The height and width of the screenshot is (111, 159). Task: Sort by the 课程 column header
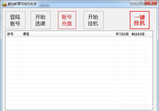tap(68, 34)
